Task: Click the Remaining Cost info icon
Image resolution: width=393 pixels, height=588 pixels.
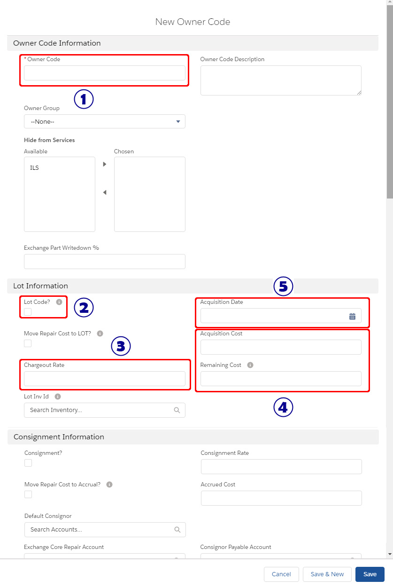Action: 250,365
